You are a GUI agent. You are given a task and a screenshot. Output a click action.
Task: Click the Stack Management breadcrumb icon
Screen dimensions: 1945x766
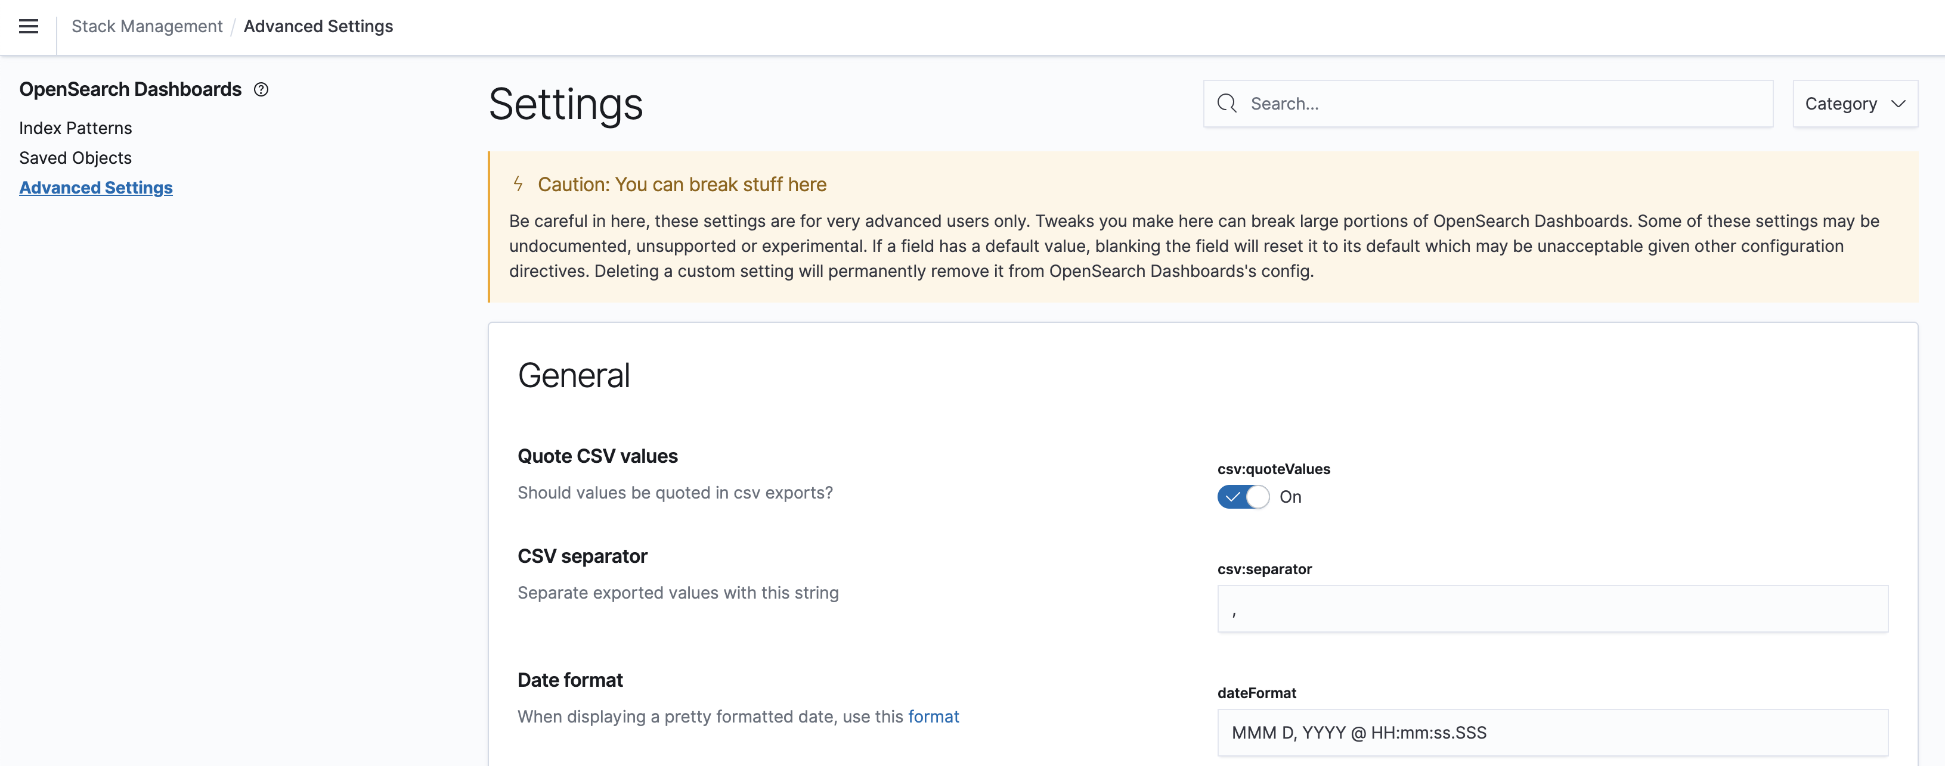146,26
